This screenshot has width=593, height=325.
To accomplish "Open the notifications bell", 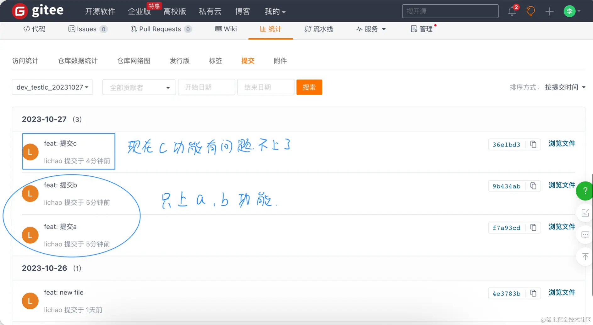I will point(512,12).
